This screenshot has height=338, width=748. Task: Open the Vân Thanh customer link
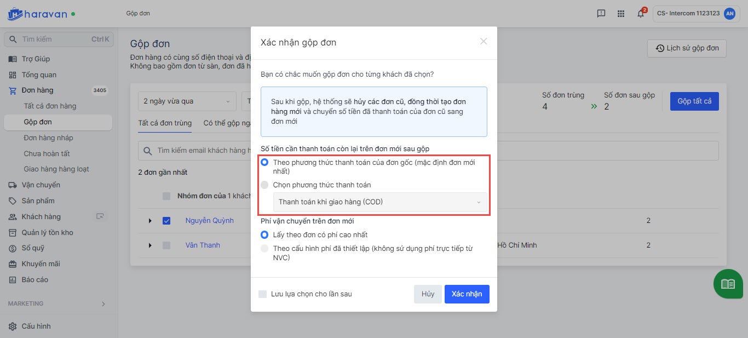pyautogui.click(x=203, y=245)
